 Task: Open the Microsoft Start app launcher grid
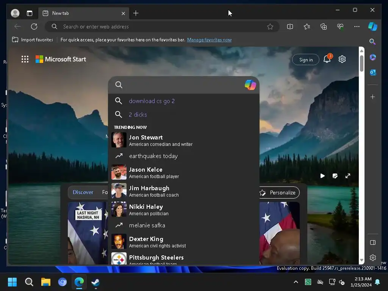pyautogui.click(x=25, y=59)
